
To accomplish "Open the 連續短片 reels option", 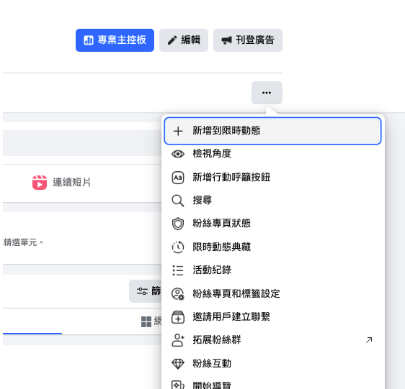I will click(61, 183).
